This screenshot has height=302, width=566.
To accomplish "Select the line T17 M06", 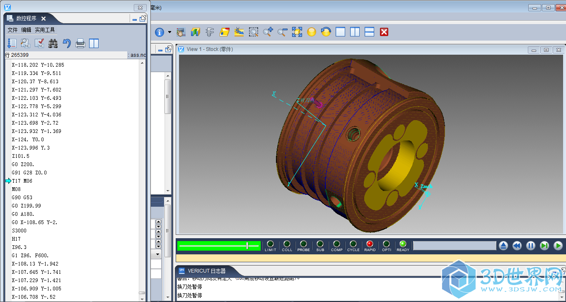I will (22, 181).
